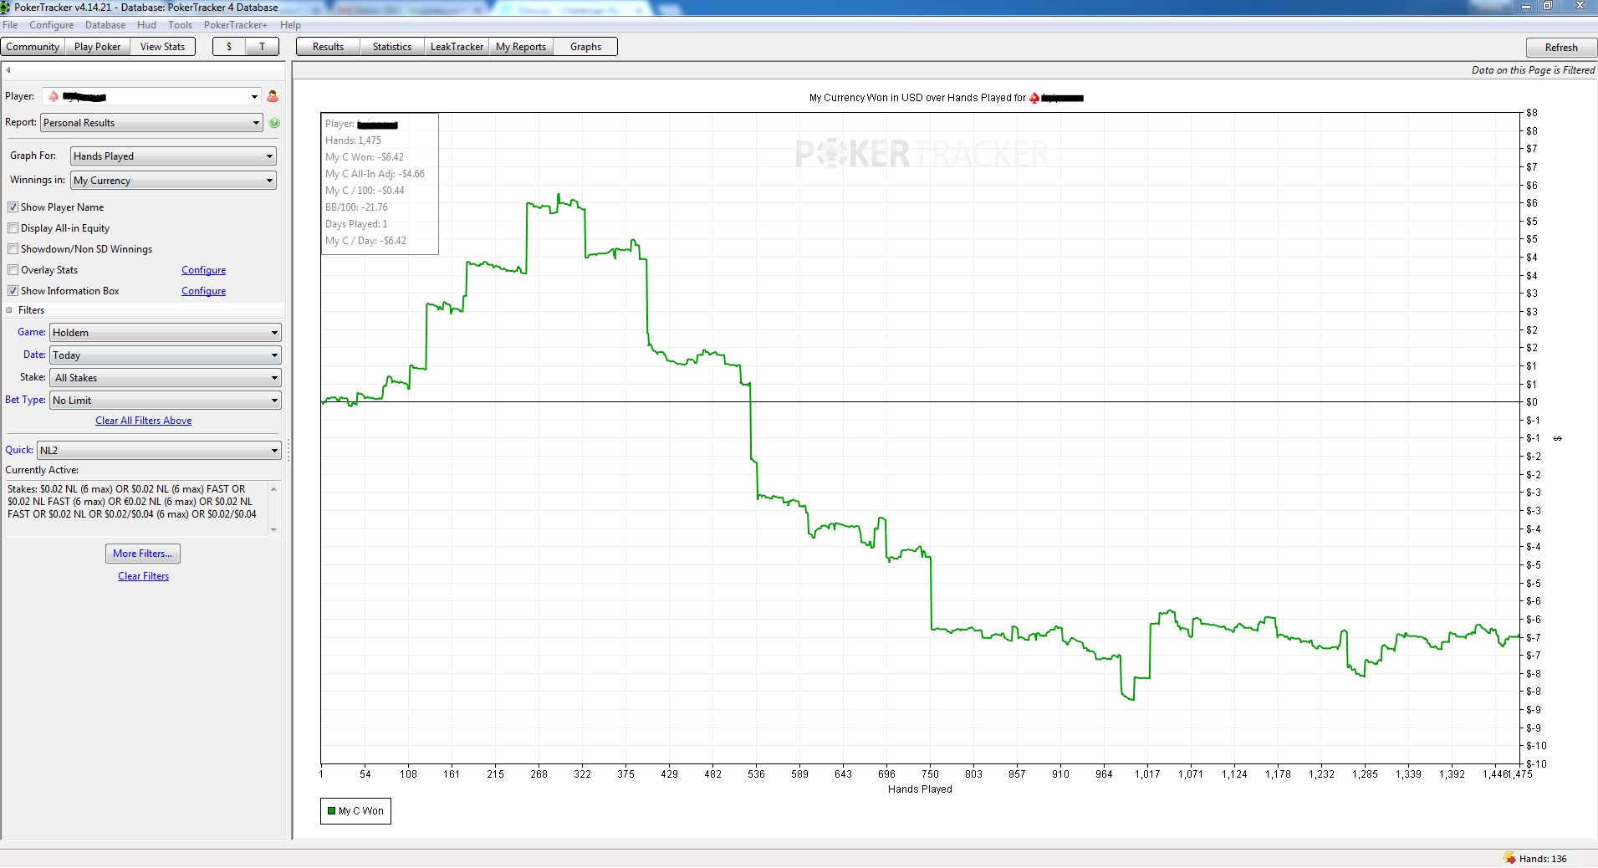Open the Tools menu
The image size is (1598, 868).
point(180,25)
